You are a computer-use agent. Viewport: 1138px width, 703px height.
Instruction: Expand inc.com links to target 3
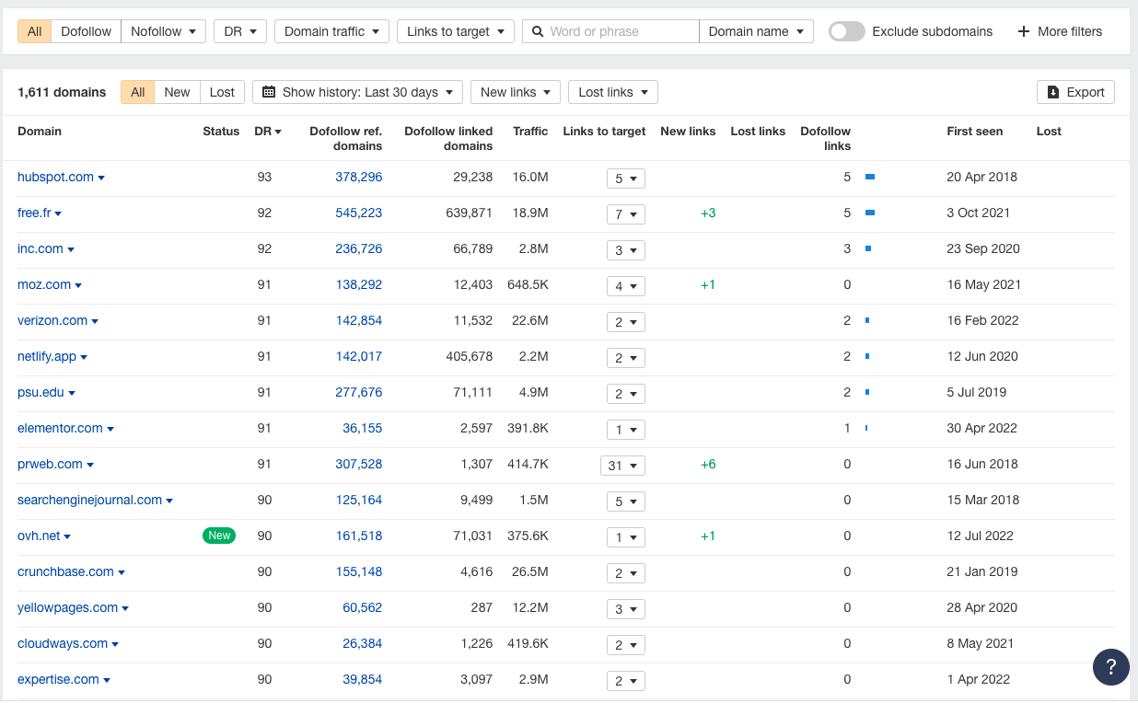[625, 250]
